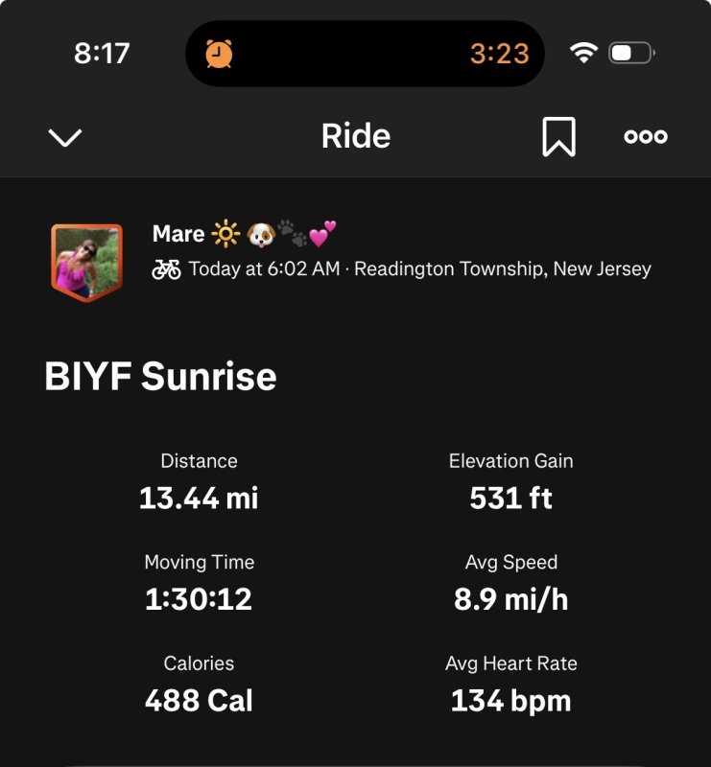Image resolution: width=711 pixels, height=767 pixels.
Task: Tap the Ride header title
Action: (x=356, y=137)
